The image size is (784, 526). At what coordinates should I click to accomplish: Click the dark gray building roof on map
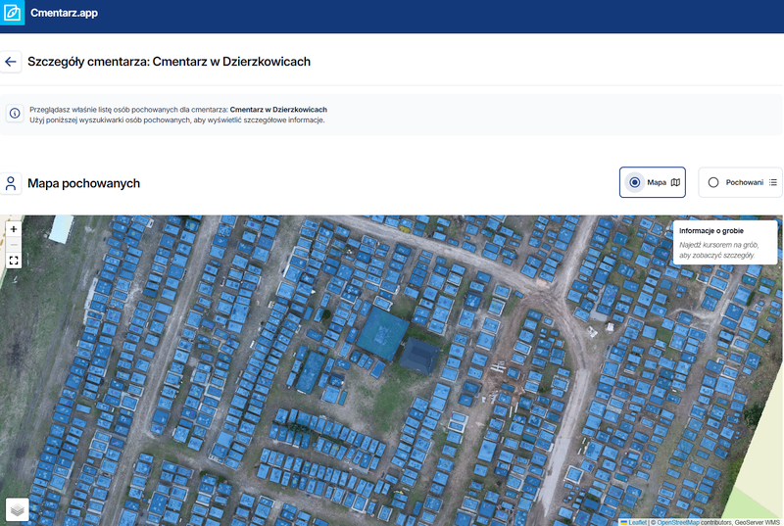(x=419, y=356)
